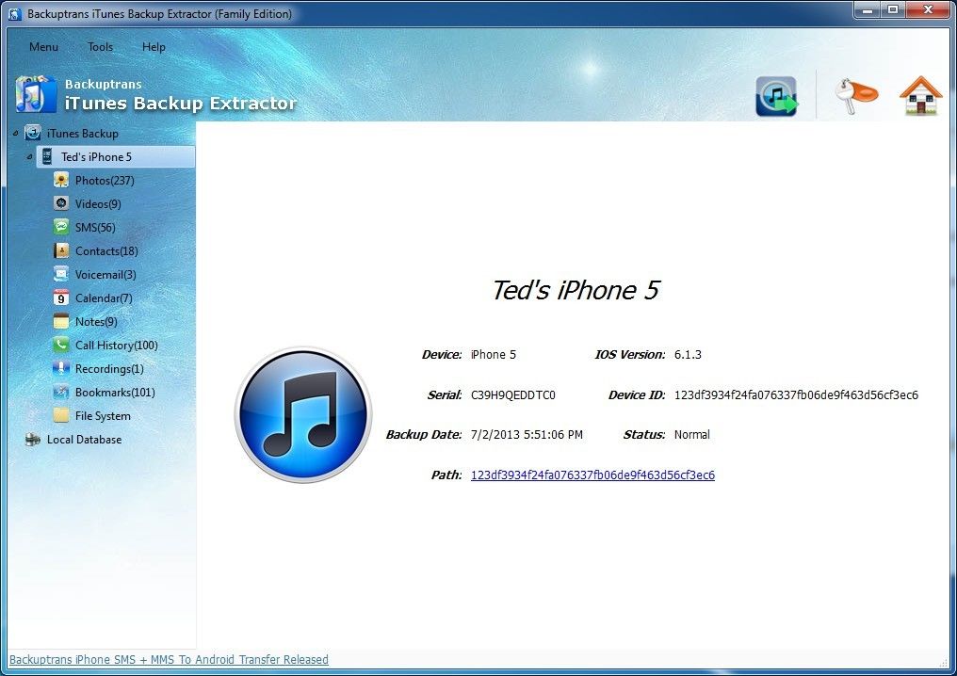Click the phone icon beside Ted's iPhone 5
The height and width of the screenshot is (676, 957).
pos(47,157)
